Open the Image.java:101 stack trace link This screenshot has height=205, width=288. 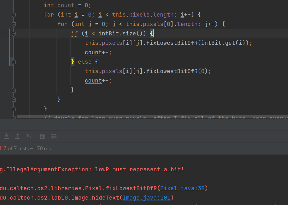pyautogui.click(x=147, y=198)
